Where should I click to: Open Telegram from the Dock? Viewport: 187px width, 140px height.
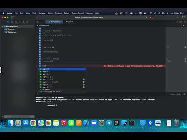tap(109, 123)
